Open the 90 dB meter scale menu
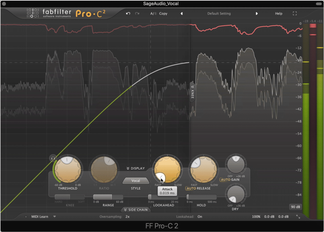Image resolution: width=324 pixels, height=232 pixels. 296,207
